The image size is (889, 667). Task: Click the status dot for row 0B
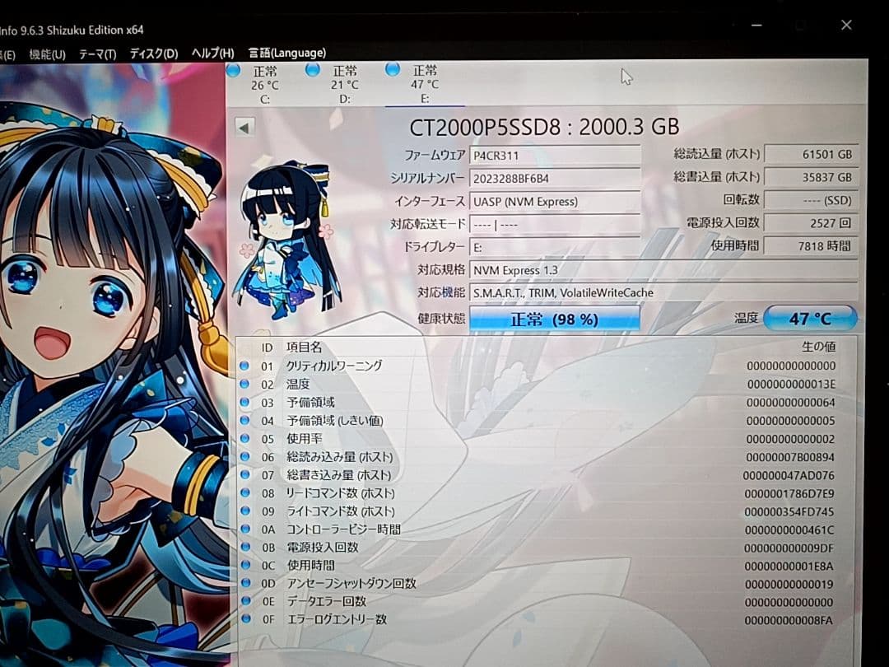point(245,547)
